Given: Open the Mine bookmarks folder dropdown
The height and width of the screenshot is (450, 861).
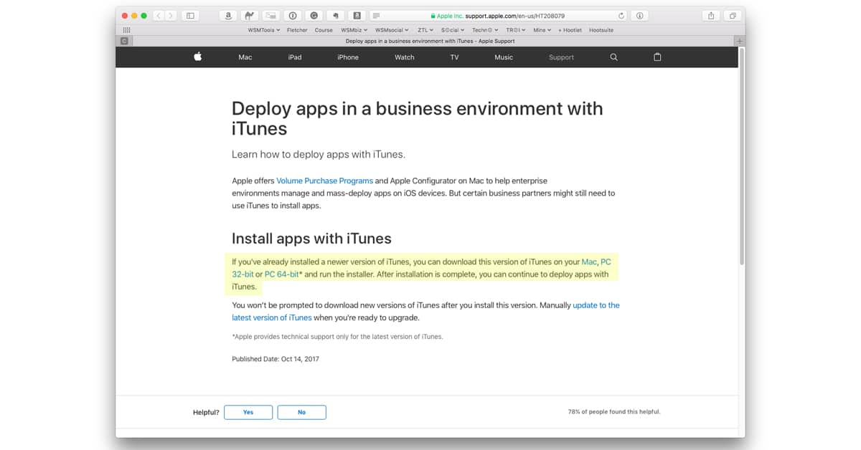Looking at the screenshot, I should pyautogui.click(x=542, y=30).
